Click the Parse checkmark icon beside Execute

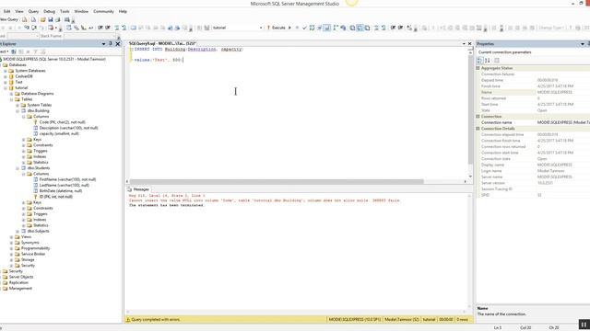[x=304, y=28]
